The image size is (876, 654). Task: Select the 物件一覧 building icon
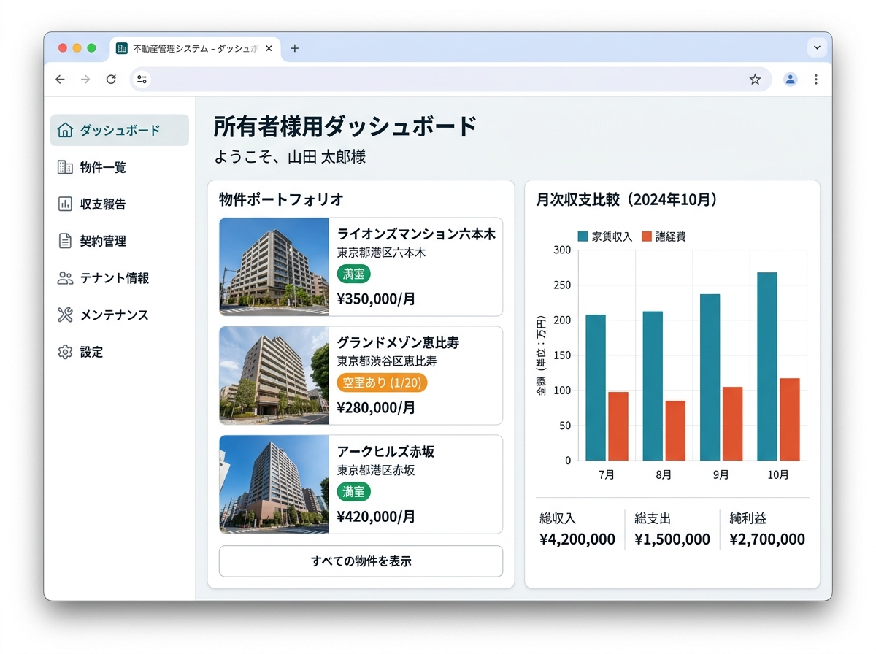point(64,167)
